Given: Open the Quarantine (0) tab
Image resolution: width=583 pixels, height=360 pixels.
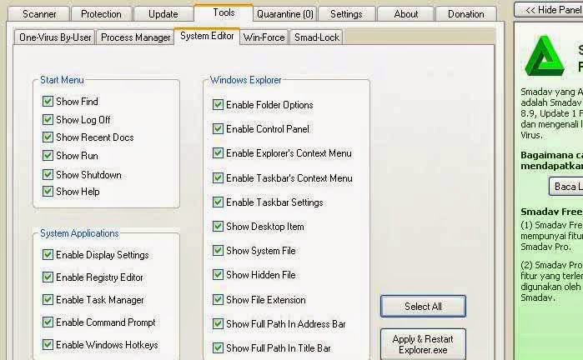Looking at the screenshot, I should click(x=285, y=14).
